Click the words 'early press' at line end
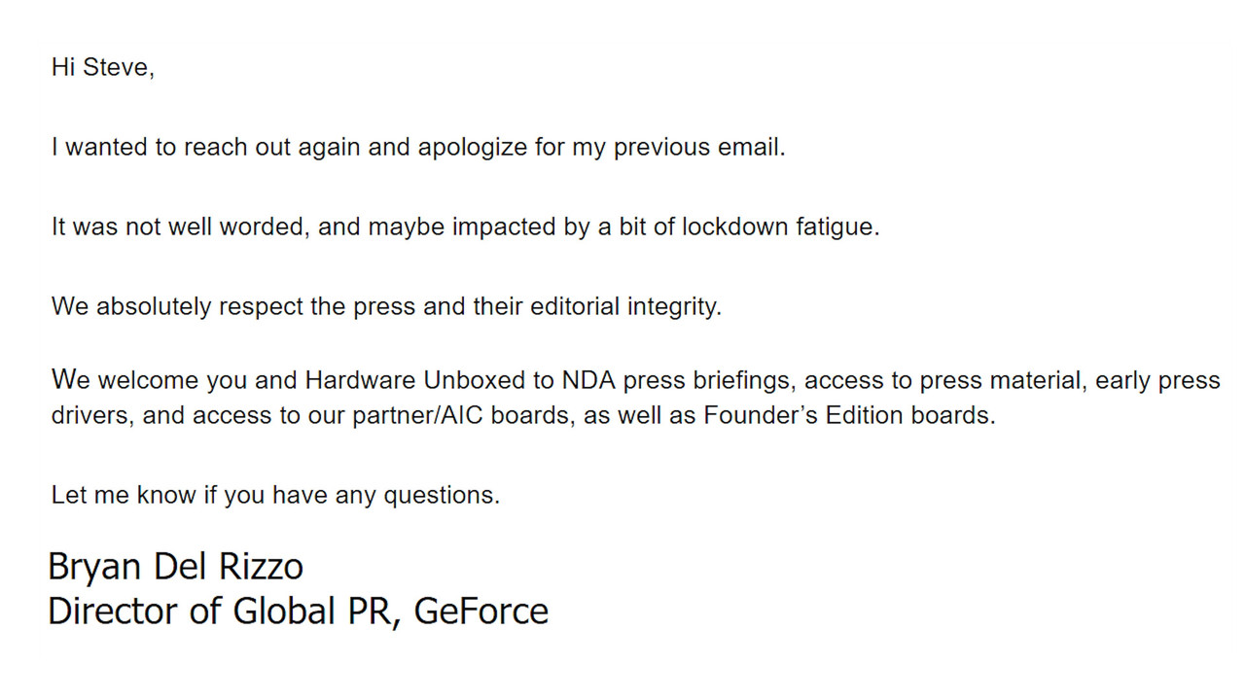The image size is (1245, 700). [x=1157, y=380]
